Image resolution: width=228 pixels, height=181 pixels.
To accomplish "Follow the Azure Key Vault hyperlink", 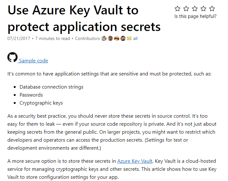I will 135,161.
